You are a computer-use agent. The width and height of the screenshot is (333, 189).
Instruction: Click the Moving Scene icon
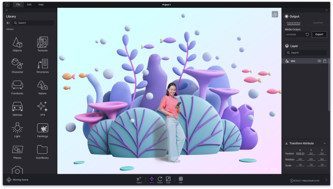(9, 180)
